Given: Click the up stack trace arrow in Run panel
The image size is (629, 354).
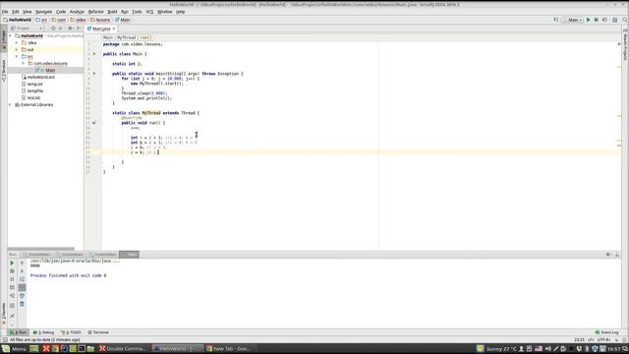Looking at the screenshot, I should pyautogui.click(x=22, y=263).
